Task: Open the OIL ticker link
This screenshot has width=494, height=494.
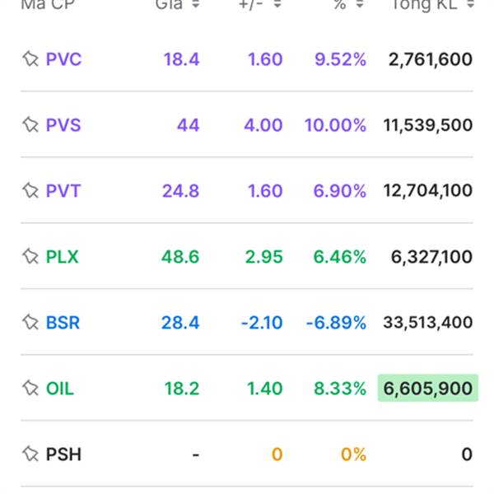Action: coord(60,389)
